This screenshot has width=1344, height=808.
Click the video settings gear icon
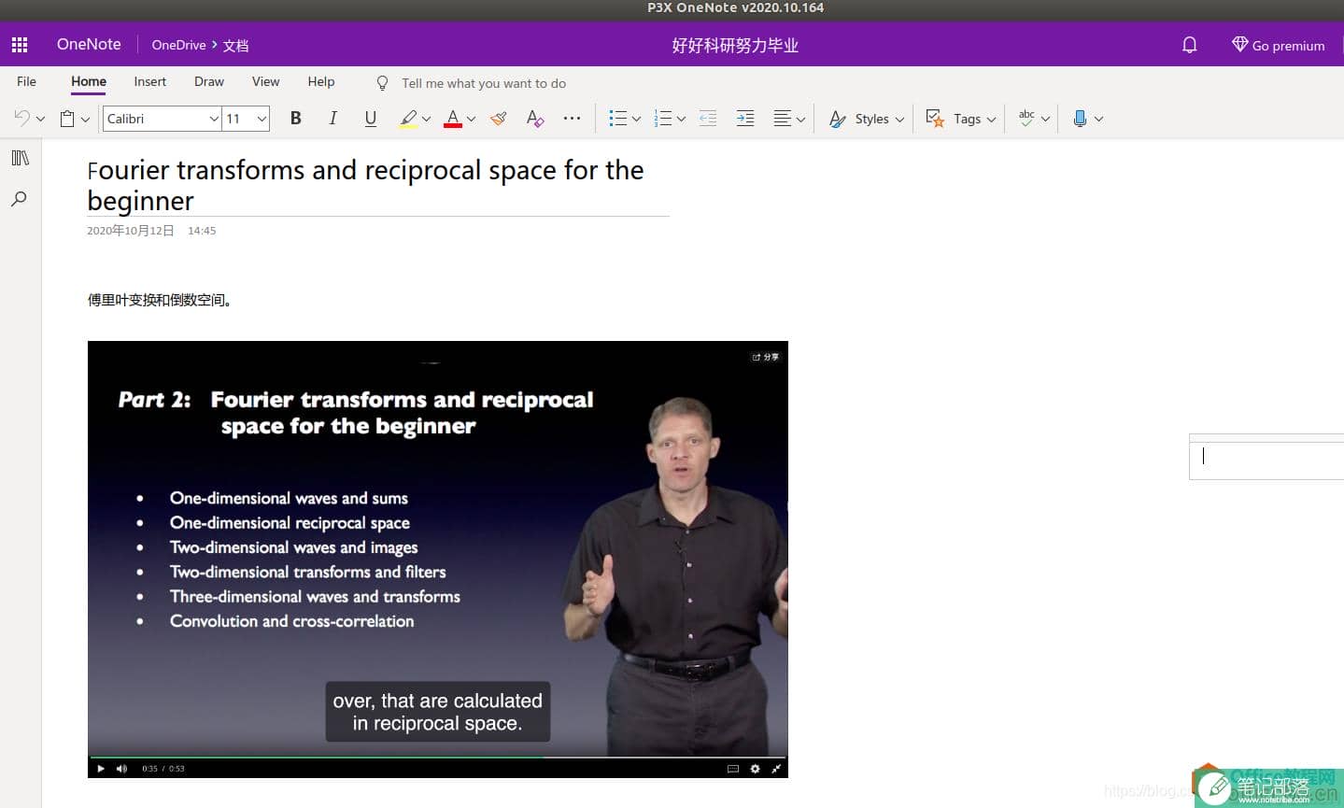tap(755, 769)
